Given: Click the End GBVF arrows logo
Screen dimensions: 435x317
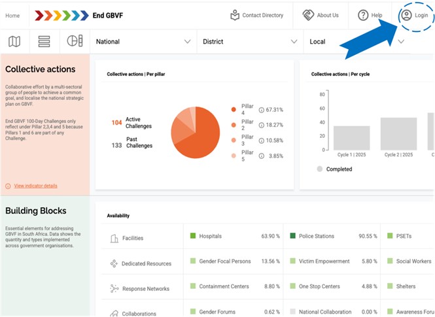Looking at the screenshot, I should (61, 15).
